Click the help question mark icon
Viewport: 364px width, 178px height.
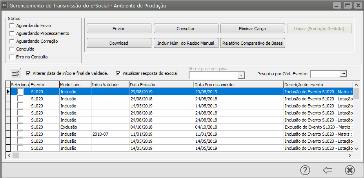(x=305, y=170)
